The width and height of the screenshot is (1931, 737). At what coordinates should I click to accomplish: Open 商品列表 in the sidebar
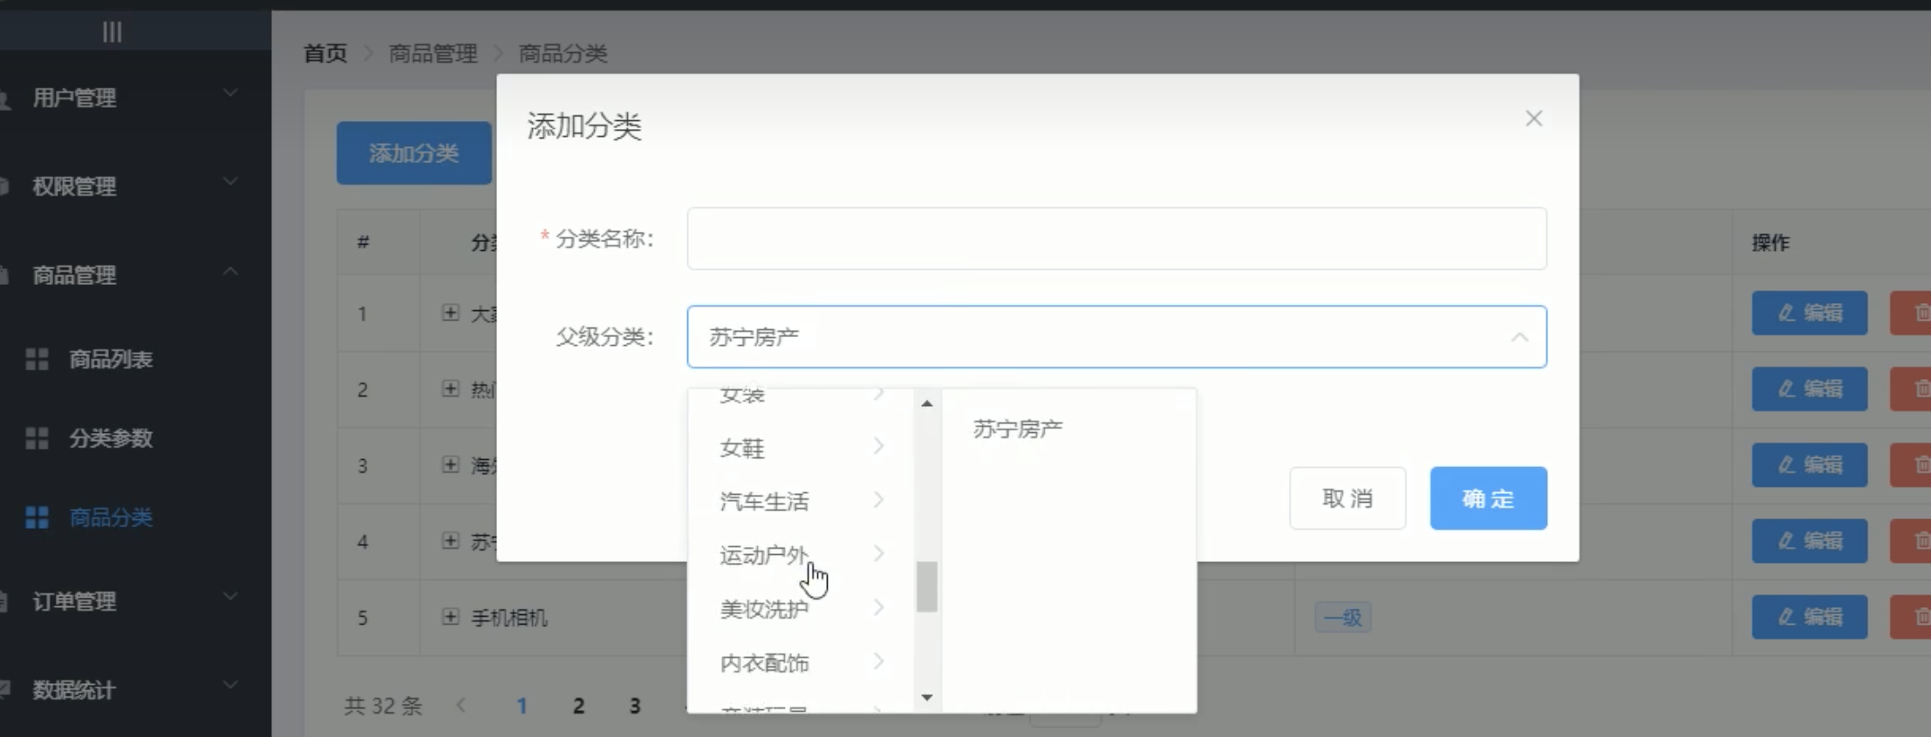(x=111, y=359)
